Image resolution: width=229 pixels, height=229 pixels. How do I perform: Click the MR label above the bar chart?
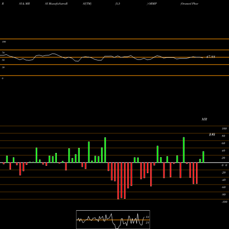point(204,119)
